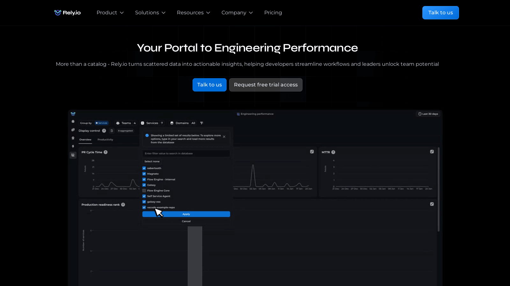Viewport: 510px width, 286px height.
Task: Open the Services filter dropdown
Action: [152, 123]
